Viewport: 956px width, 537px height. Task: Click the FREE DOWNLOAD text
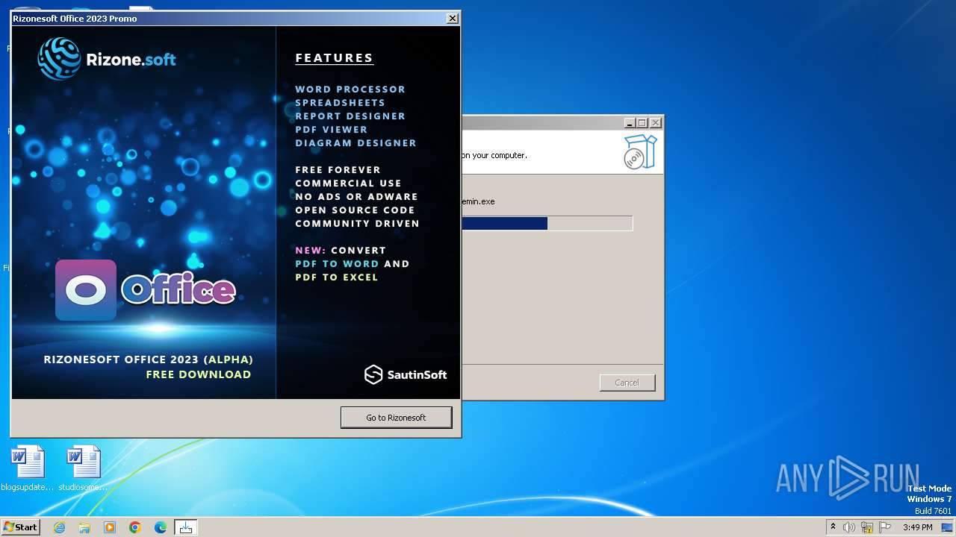(x=199, y=374)
